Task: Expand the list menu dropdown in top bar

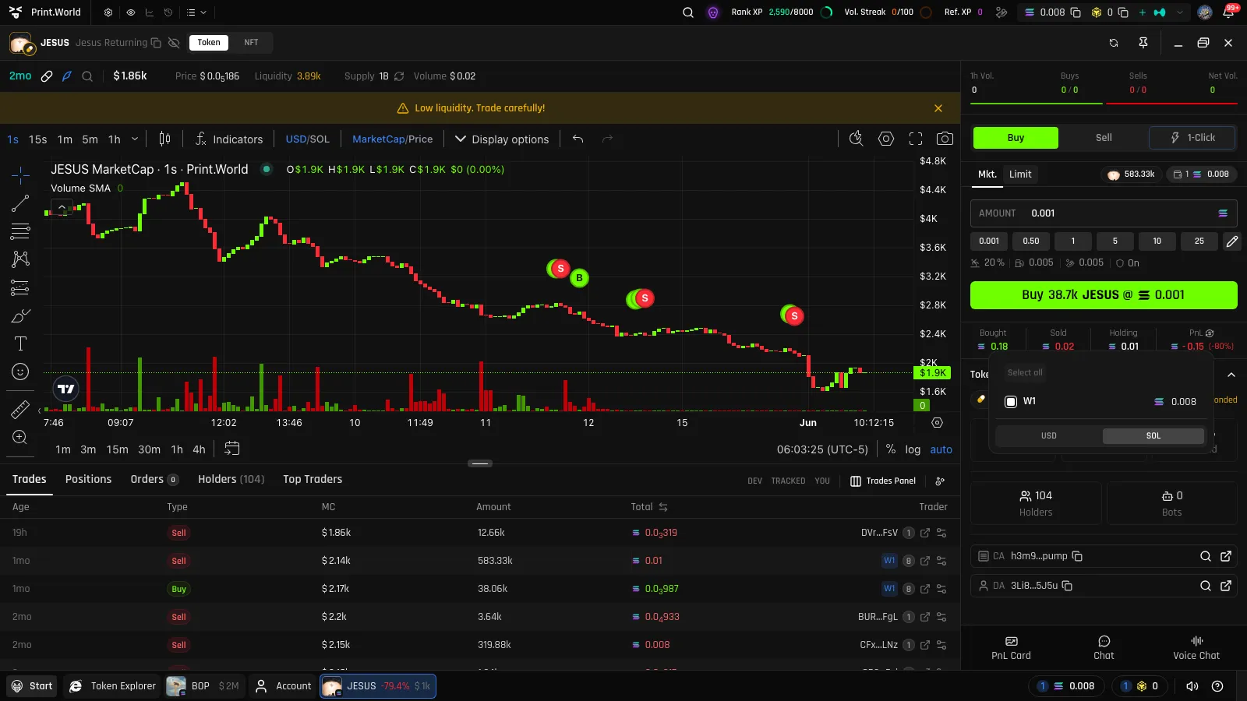Action: [196, 12]
